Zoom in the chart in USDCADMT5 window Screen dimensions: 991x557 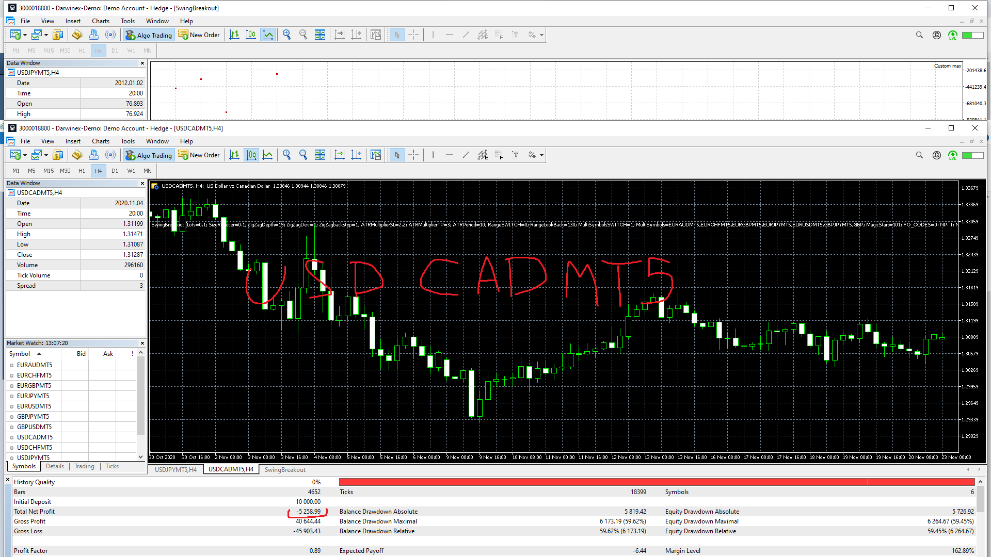(x=287, y=155)
